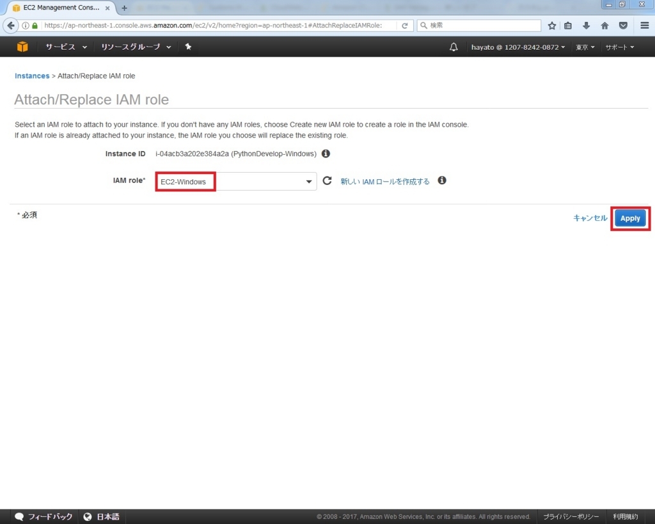
Task: Click フィードバック in the footer
Action: point(50,516)
